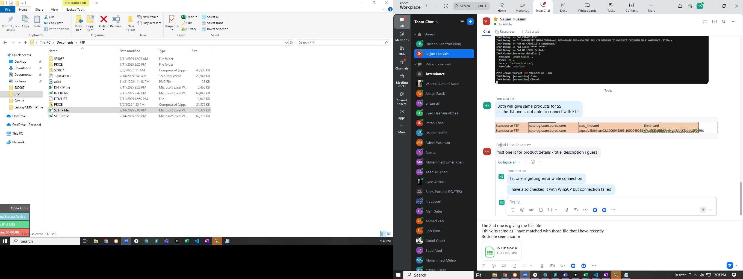Click Edit in Explorer Open group
This screenshot has height=279, width=743.
point(187,23)
